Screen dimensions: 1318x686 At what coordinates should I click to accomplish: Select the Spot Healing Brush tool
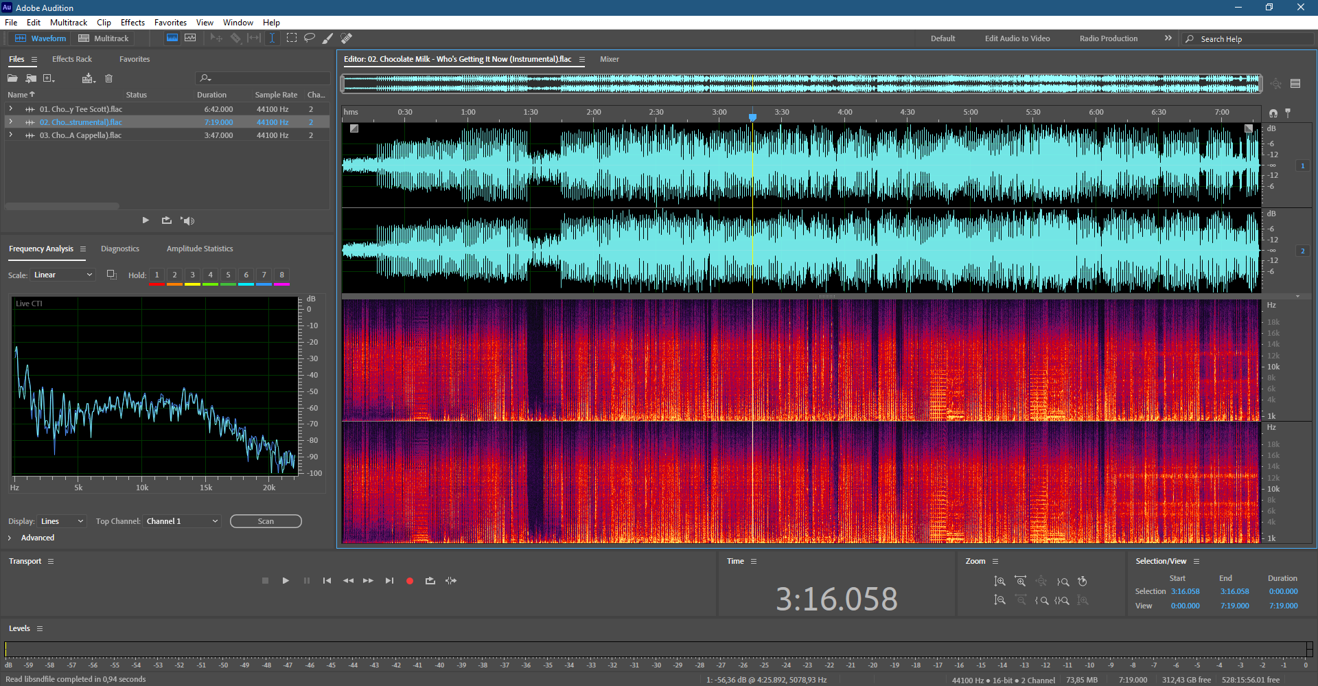(x=347, y=38)
